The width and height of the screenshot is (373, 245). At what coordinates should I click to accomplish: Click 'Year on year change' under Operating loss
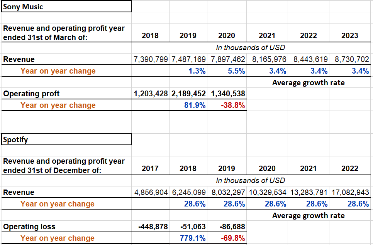(57, 238)
